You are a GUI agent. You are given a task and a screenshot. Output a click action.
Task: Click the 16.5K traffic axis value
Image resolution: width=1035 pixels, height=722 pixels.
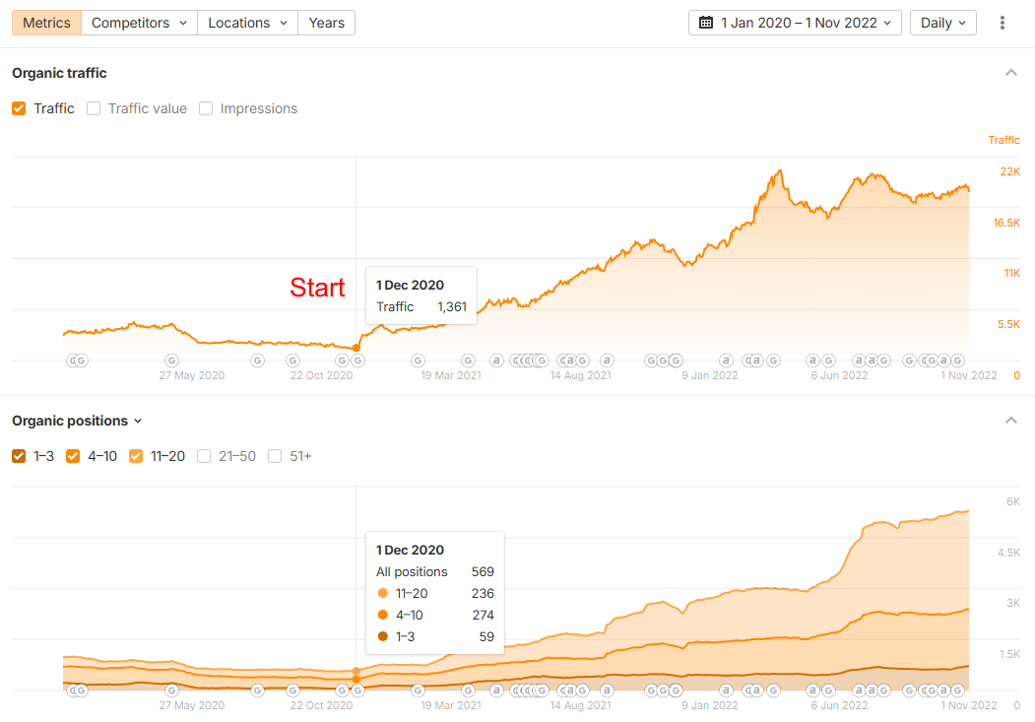1006,223
